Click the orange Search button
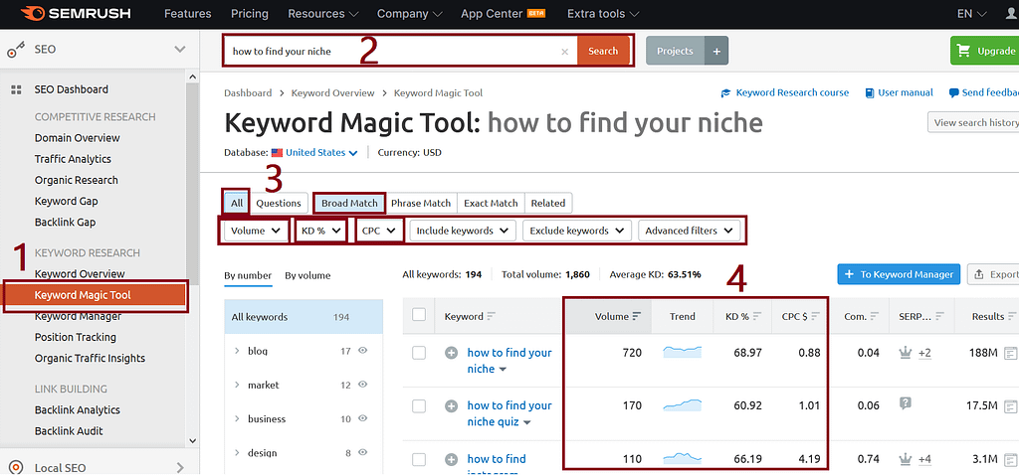The image size is (1019, 475). tap(603, 51)
